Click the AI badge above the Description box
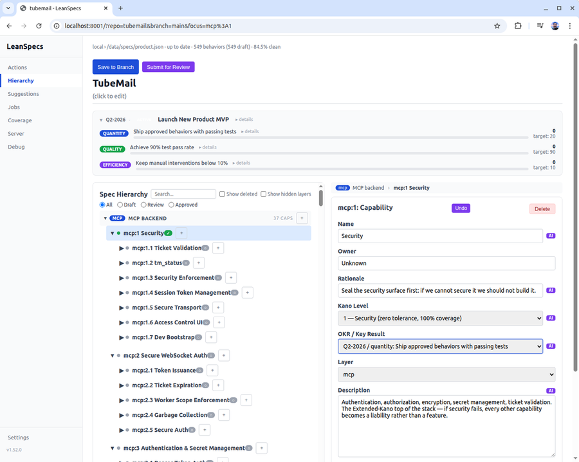The width and height of the screenshot is (579, 462). point(551,391)
